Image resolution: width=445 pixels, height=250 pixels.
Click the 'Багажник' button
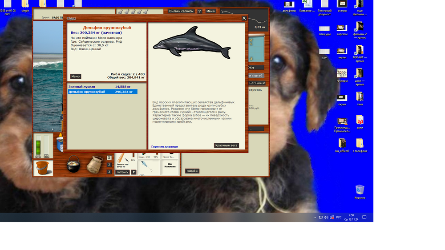tap(257, 83)
